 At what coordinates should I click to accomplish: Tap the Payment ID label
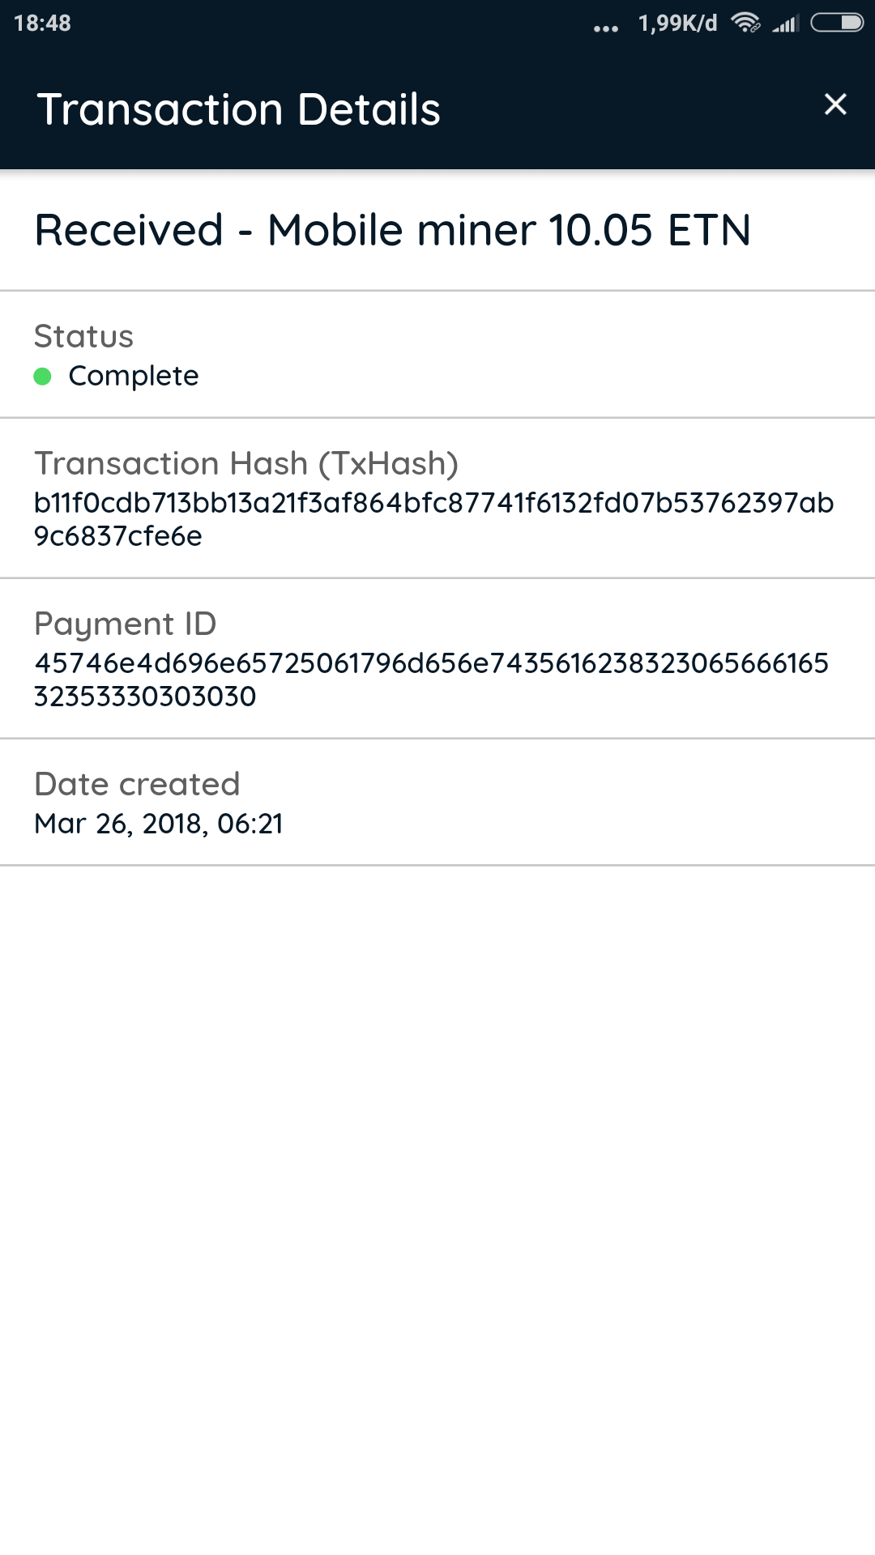126,624
